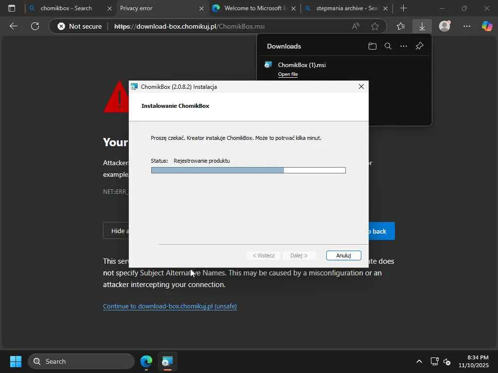Click the installation progress bar

click(249, 170)
